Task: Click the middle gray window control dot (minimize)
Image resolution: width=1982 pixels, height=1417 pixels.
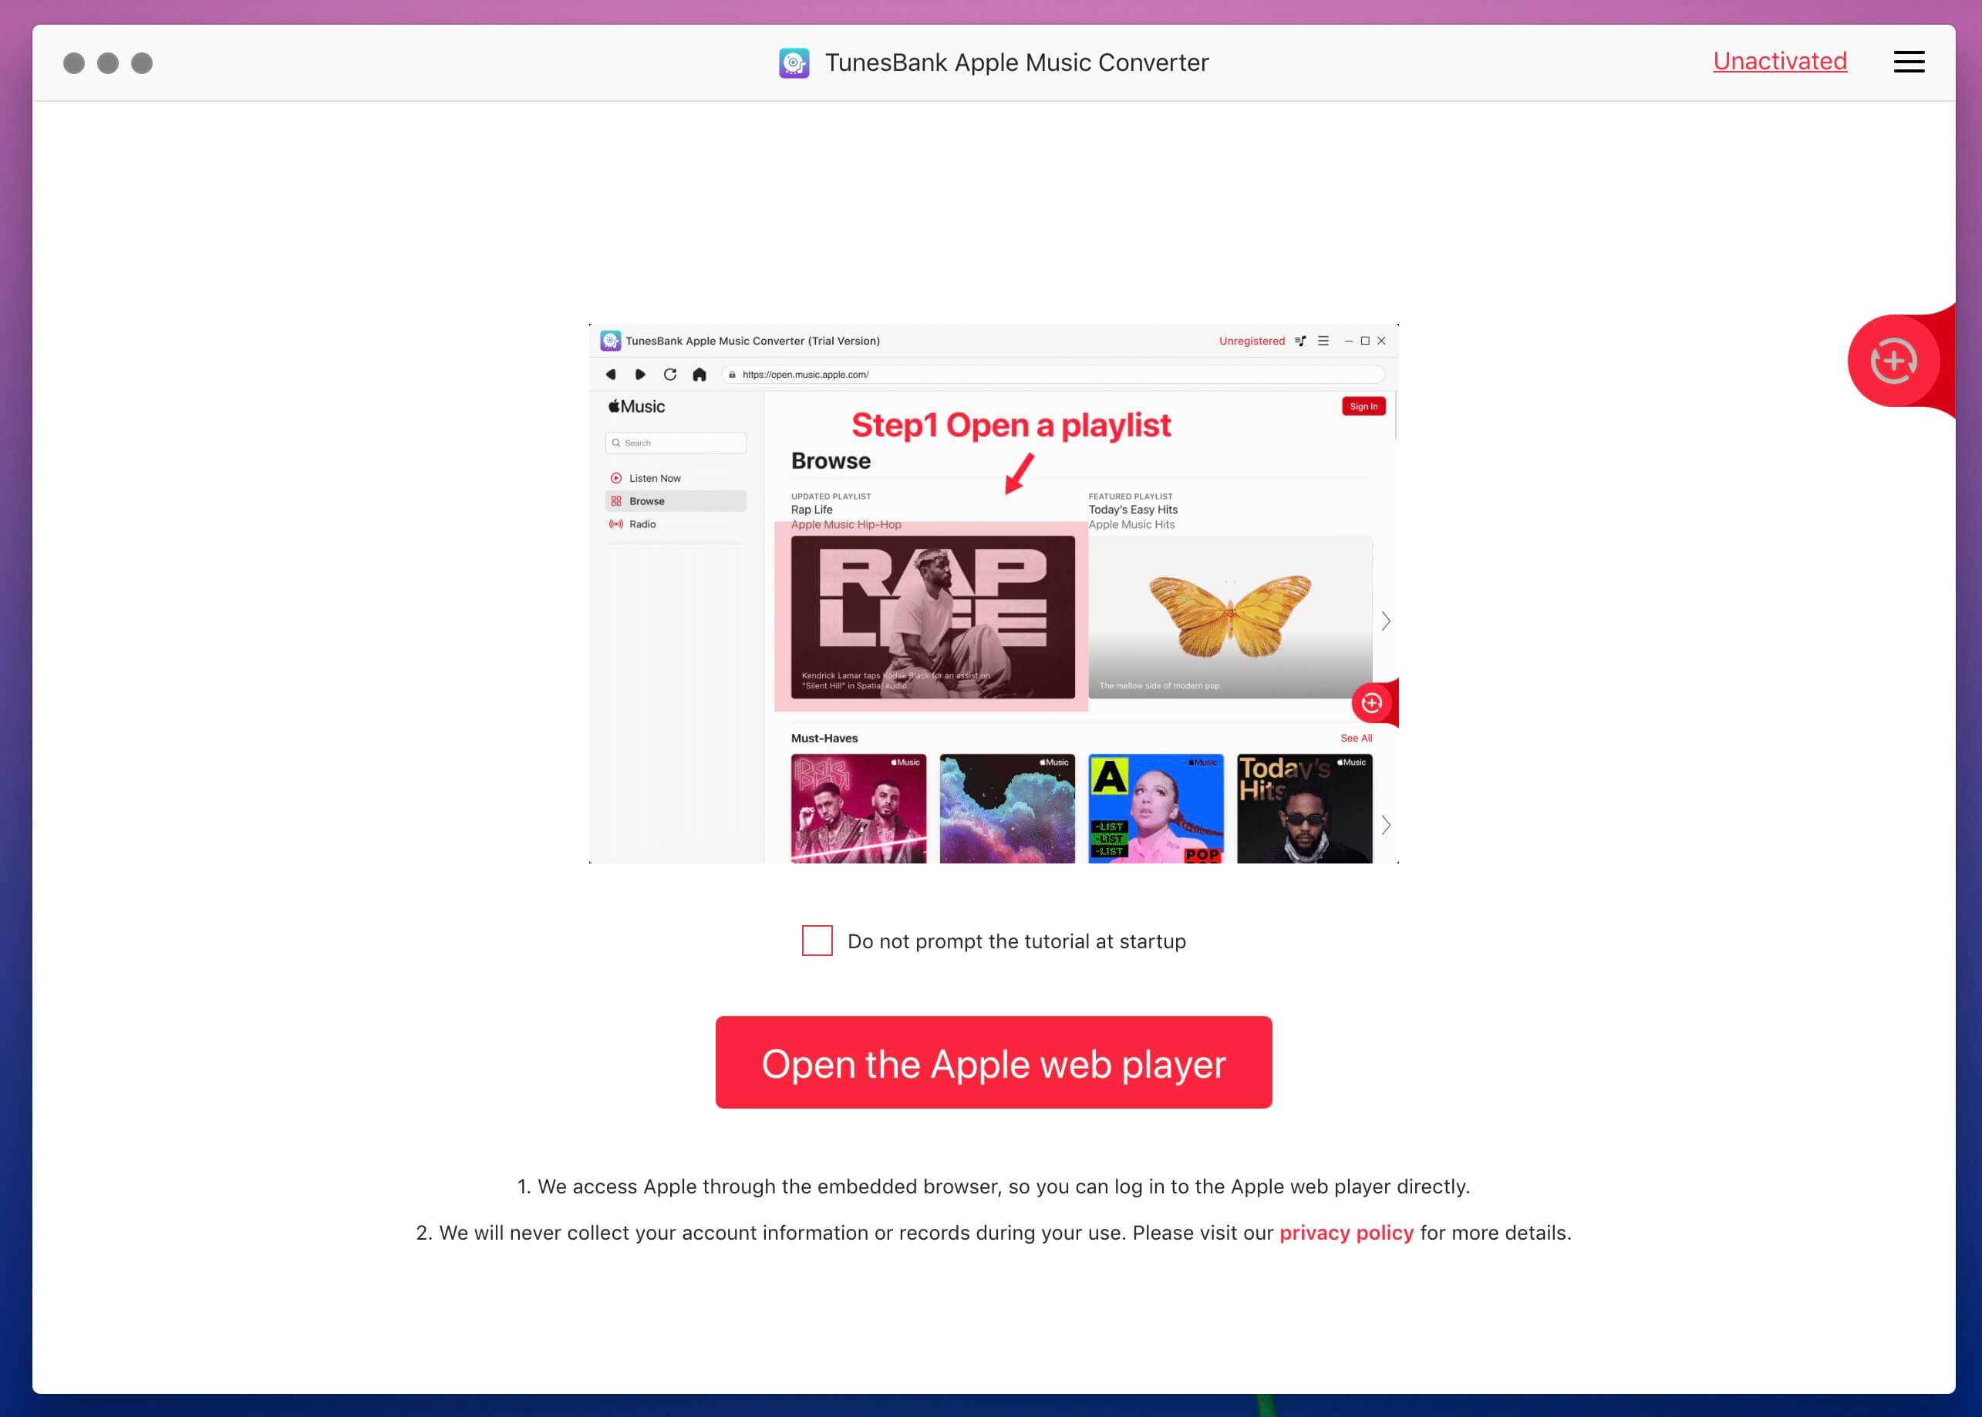Action: click(x=108, y=62)
